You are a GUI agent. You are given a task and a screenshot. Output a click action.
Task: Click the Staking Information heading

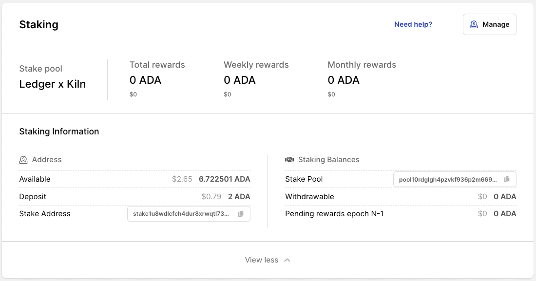[59, 131]
